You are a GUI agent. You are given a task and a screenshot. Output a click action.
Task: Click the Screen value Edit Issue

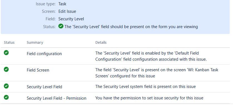(67, 11)
